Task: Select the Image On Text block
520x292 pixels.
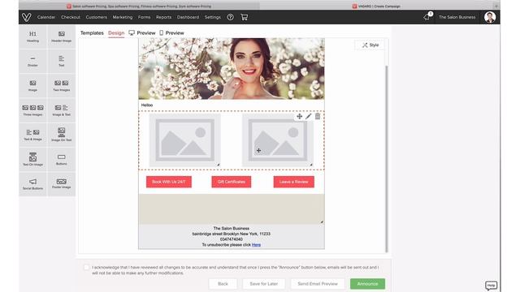Action: pos(62,135)
